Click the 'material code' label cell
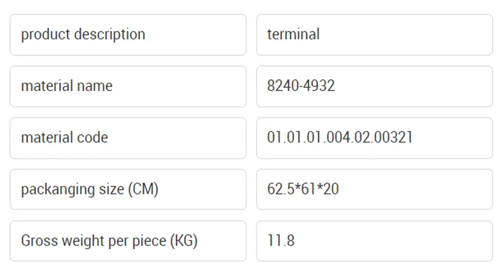The image size is (502, 268). [128, 138]
